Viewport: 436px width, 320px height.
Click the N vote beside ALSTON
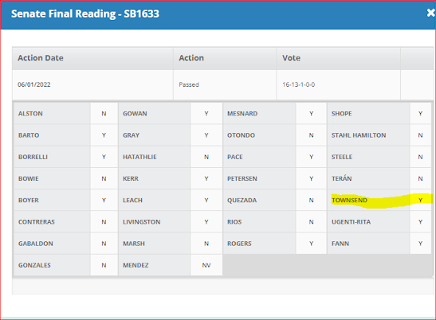104,113
